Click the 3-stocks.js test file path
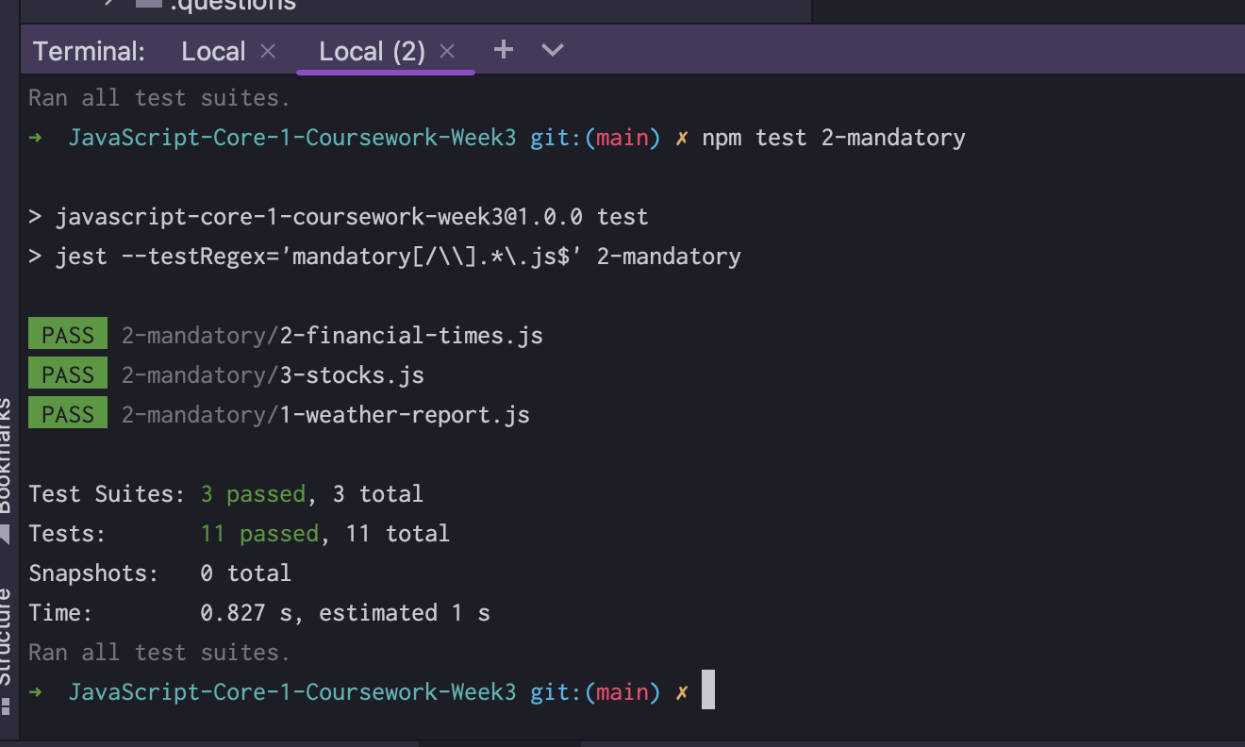 273,375
